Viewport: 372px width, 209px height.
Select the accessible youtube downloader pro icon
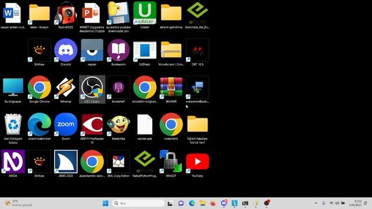pos(119,13)
